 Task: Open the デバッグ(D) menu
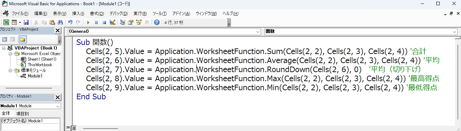(118, 14)
